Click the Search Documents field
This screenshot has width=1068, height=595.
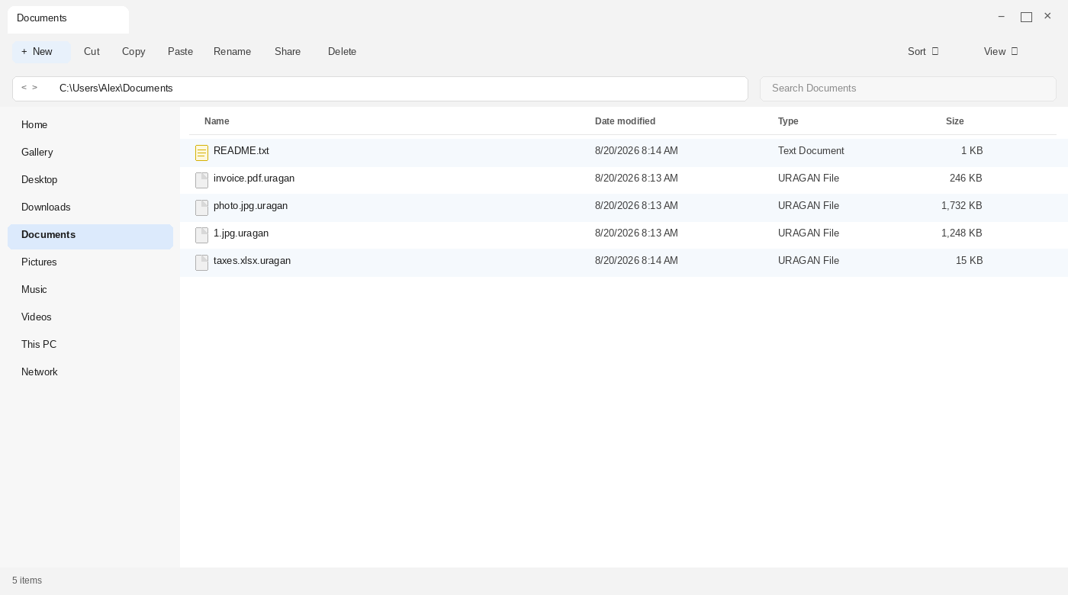coord(908,88)
